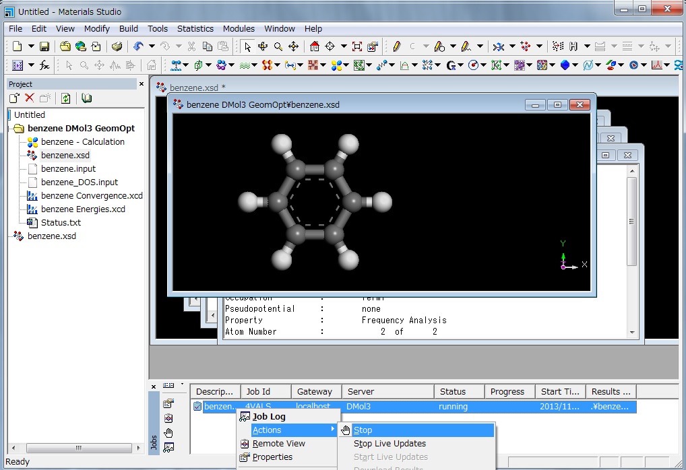The image size is (686, 470).
Task: Click the Fit to View icon
Action: pyautogui.click(x=357, y=46)
